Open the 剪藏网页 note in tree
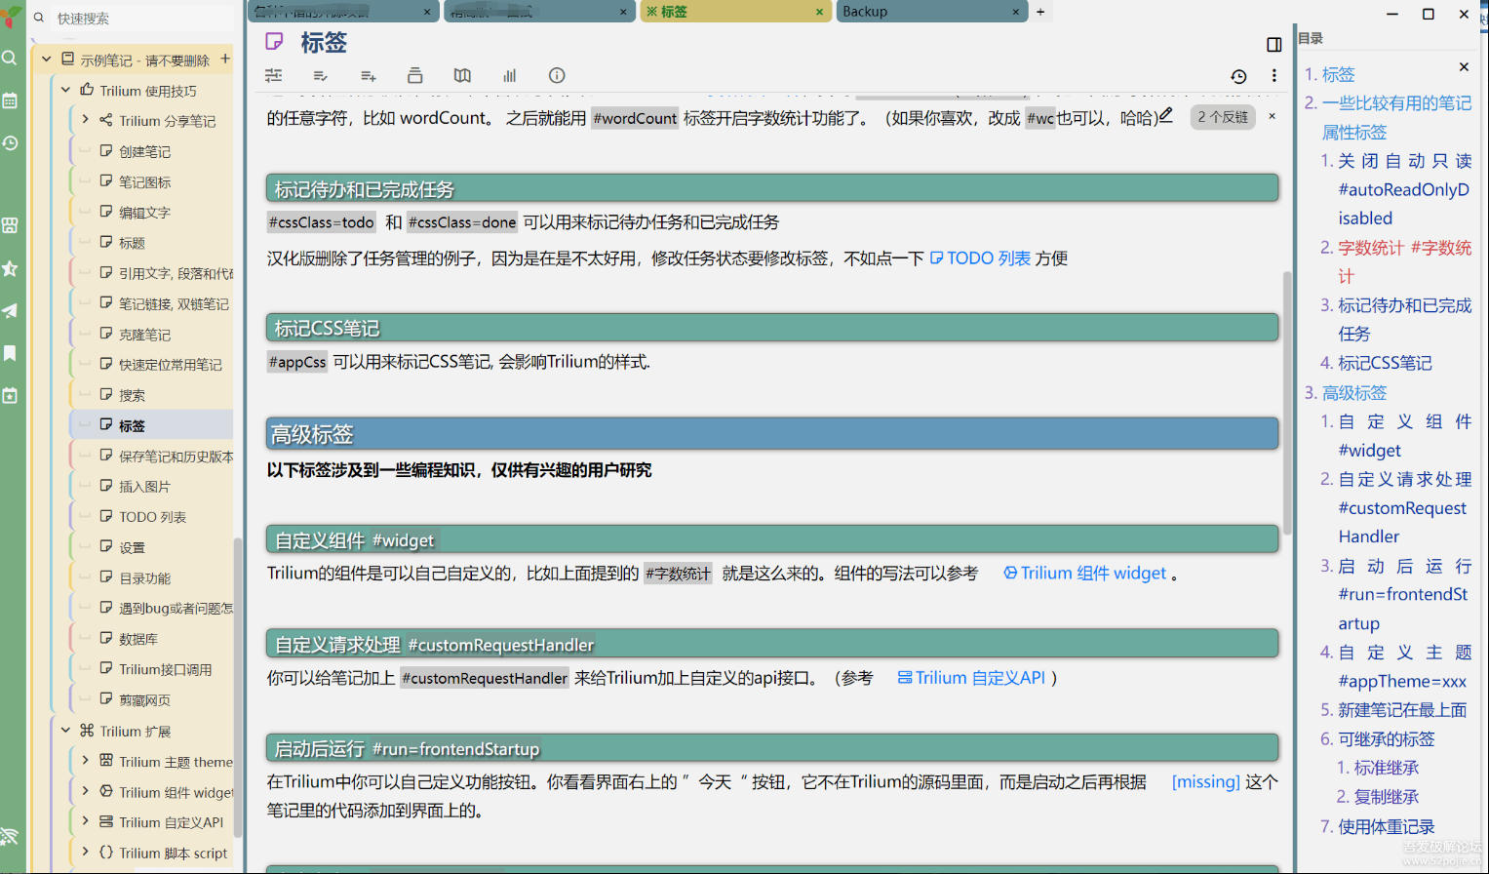Viewport: 1489px width, 874px height. pos(144,699)
